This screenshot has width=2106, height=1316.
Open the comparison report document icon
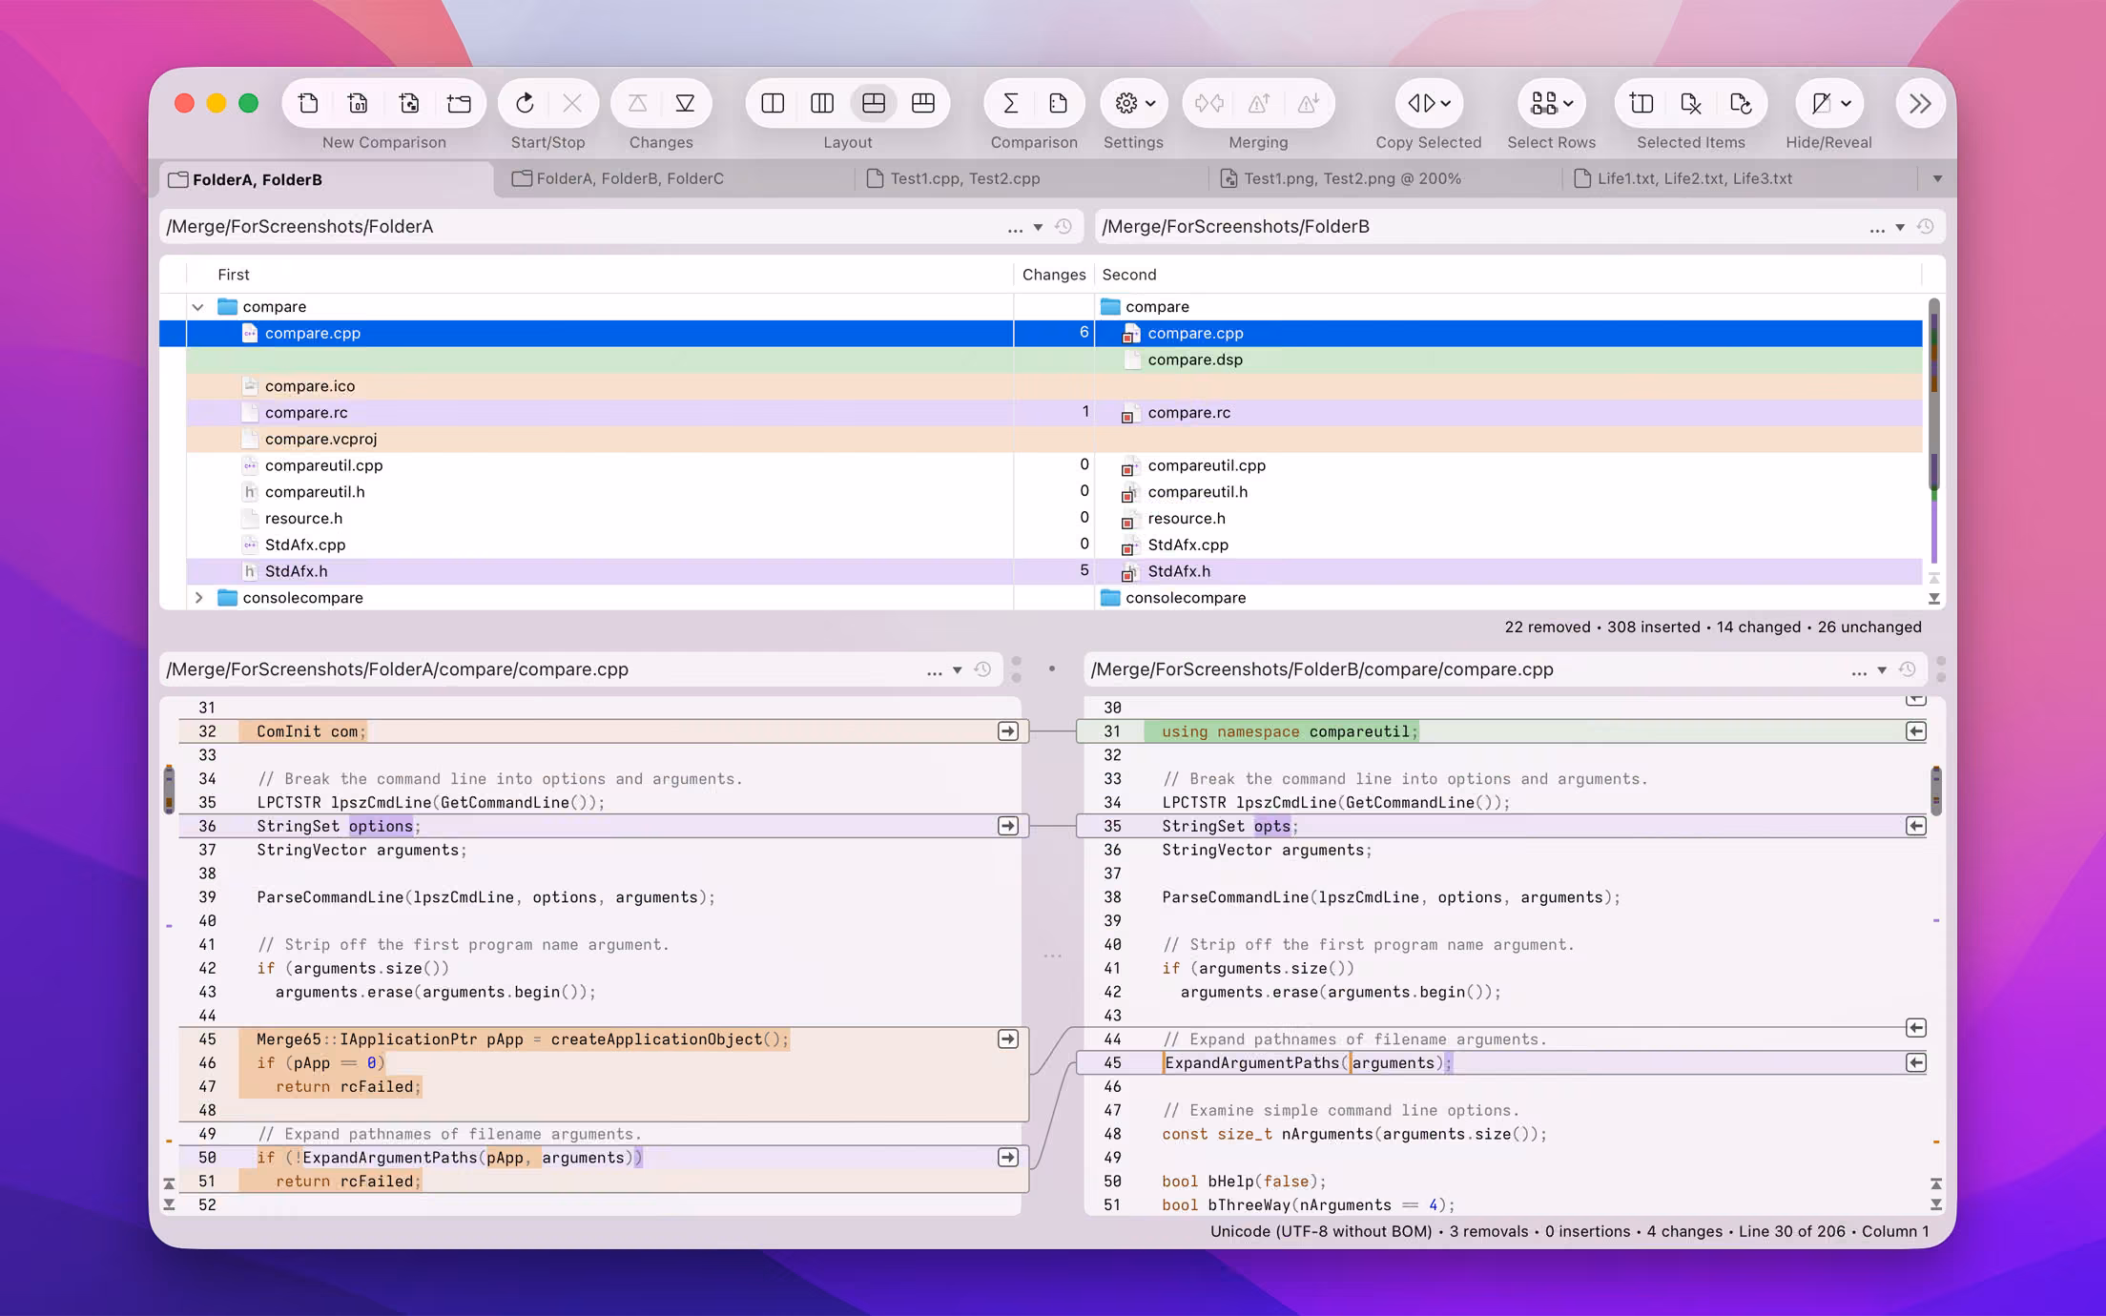pos(1058,103)
